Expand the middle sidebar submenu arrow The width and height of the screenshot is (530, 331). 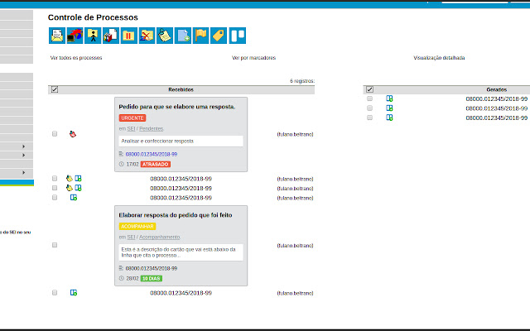point(23,155)
